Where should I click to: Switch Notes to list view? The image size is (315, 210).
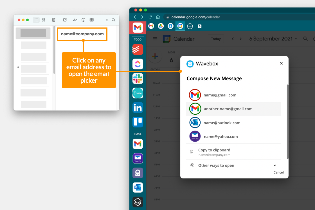36,20
